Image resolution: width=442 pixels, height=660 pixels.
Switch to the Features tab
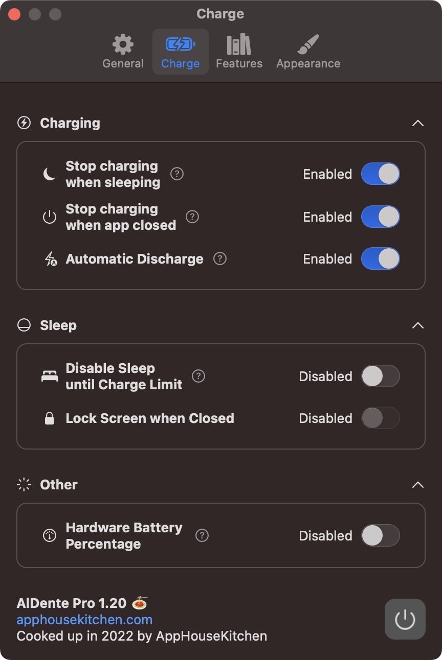(x=239, y=52)
